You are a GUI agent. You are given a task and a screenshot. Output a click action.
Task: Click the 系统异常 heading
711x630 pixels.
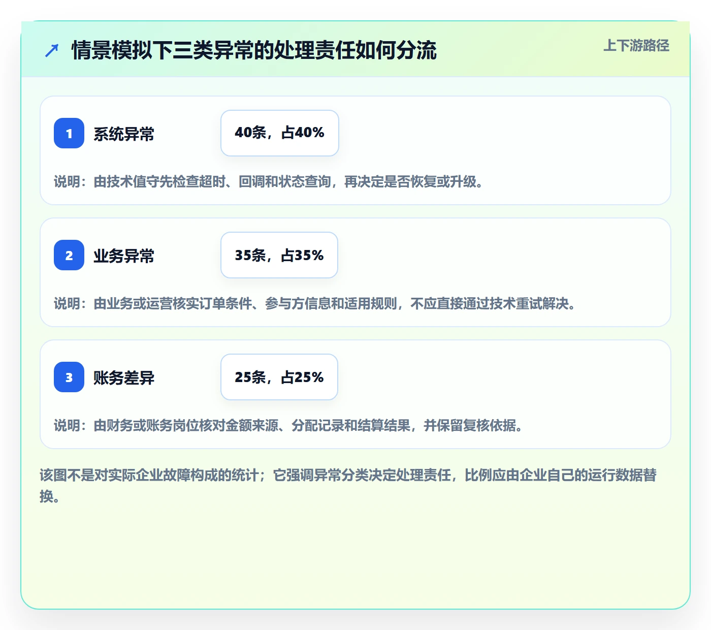click(124, 134)
